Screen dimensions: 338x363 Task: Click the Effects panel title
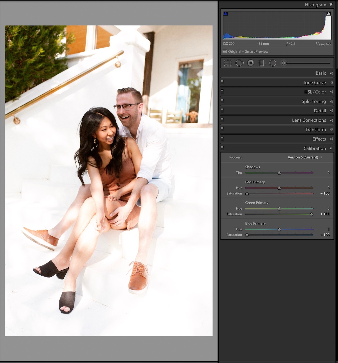click(x=319, y=139)
